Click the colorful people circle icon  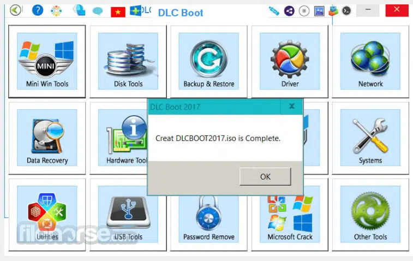[x=56, y=11]
